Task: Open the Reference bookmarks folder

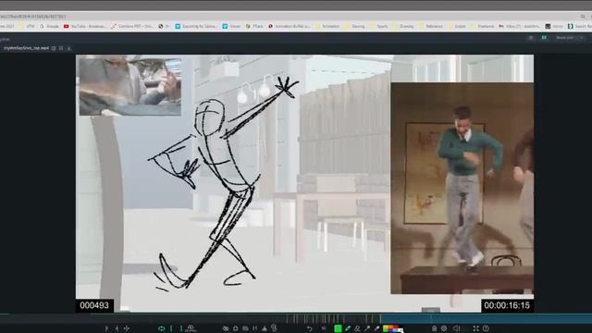Action: click(x=431, y=27)
